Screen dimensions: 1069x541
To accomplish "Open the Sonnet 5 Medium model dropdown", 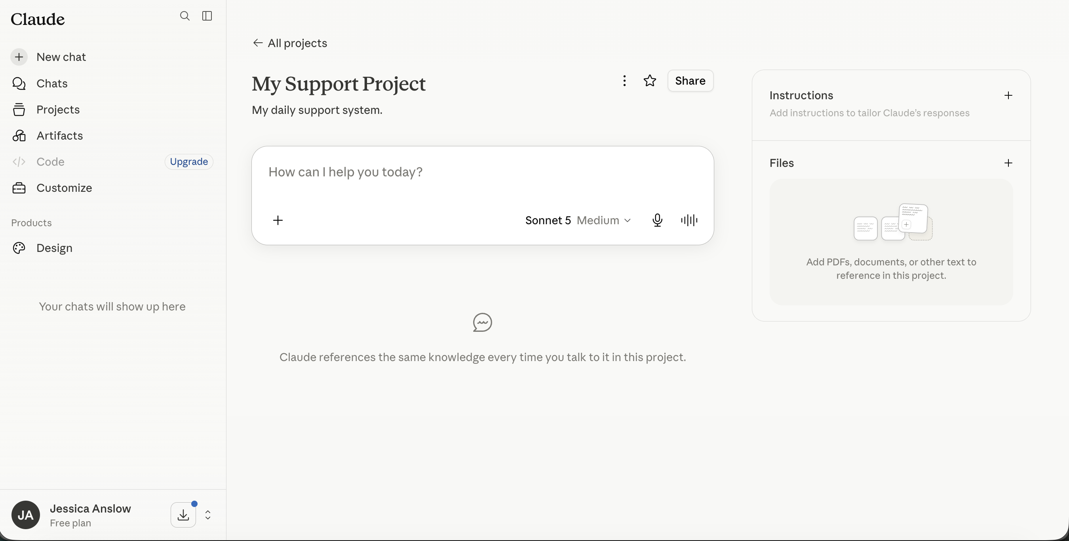I will coord(578,220).
